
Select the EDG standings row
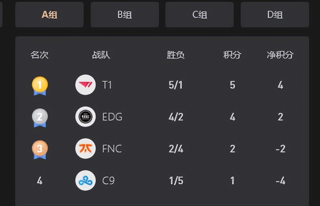point(160,117)
